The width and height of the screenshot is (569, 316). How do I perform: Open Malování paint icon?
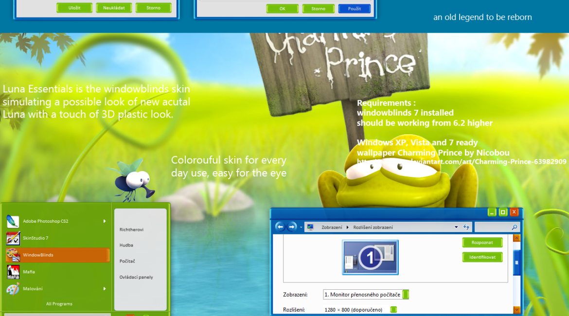pyautogui.click(x=13, y=289)
